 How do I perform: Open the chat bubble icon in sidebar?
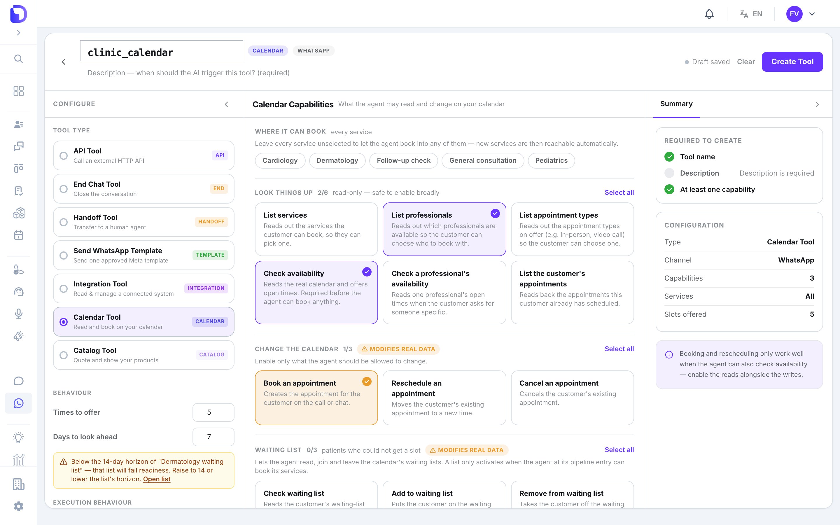[18, 381]
